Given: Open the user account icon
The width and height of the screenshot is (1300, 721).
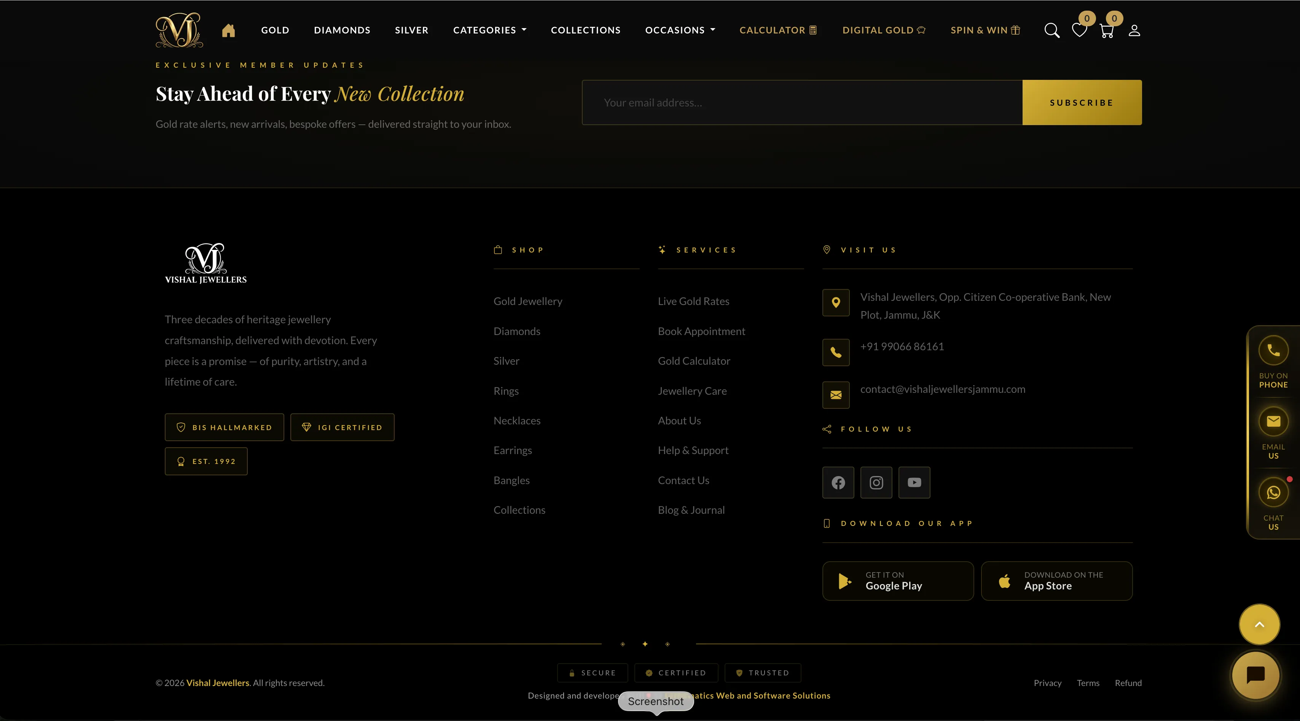Looking at the screenshot, I should (1134, 30).
